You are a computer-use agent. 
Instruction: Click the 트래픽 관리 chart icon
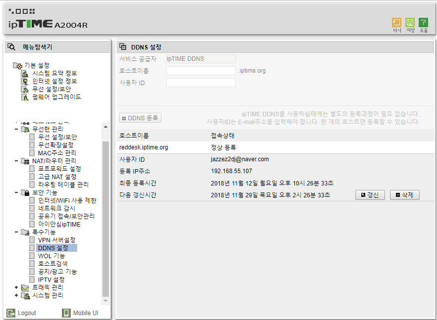(25, 288)
